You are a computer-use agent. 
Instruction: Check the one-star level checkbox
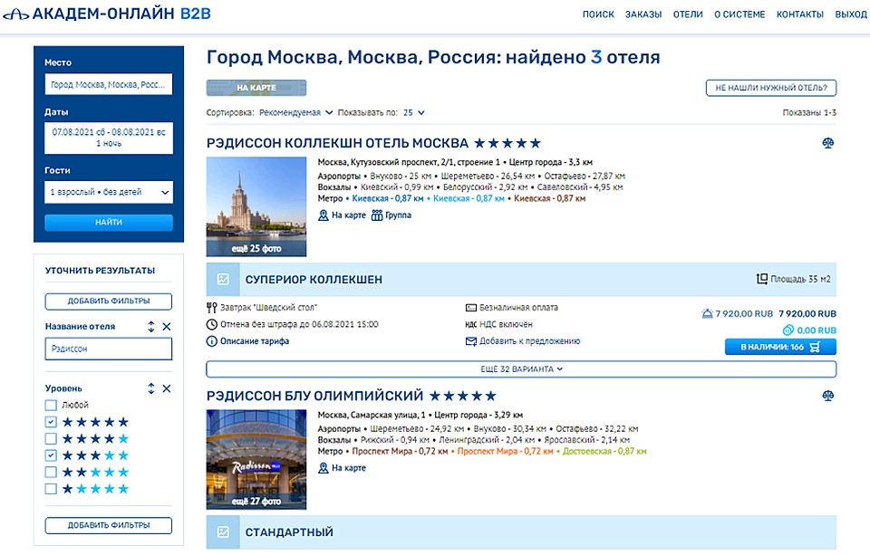(51, 489)
